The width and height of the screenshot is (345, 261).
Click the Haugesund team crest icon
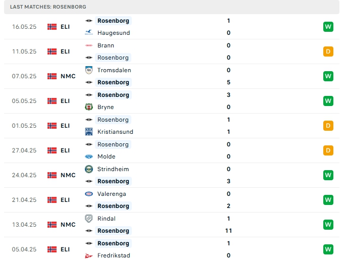[x=89, y=32]
